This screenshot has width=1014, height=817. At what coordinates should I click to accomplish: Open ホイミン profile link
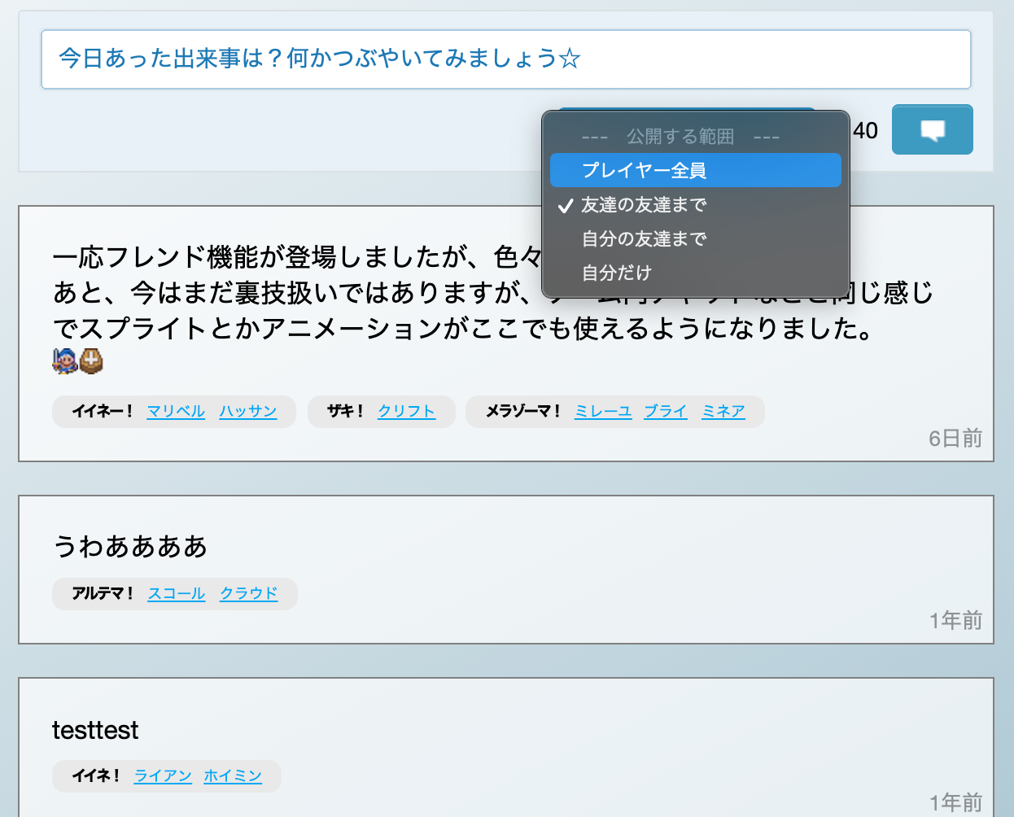coord(233,776)
